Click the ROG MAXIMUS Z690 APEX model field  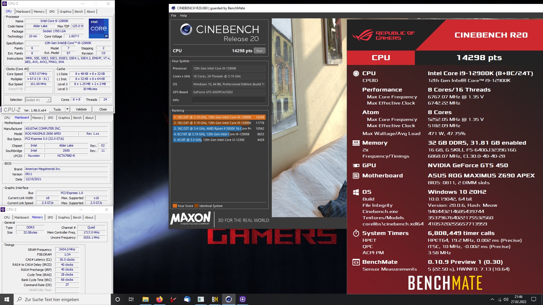pyautogui.click(x=51, y=134)
